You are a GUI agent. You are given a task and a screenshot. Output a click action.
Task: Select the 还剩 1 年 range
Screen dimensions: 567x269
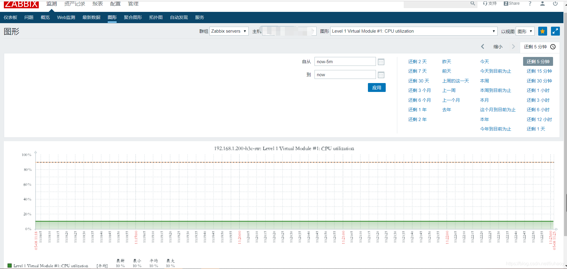point(417,110)
